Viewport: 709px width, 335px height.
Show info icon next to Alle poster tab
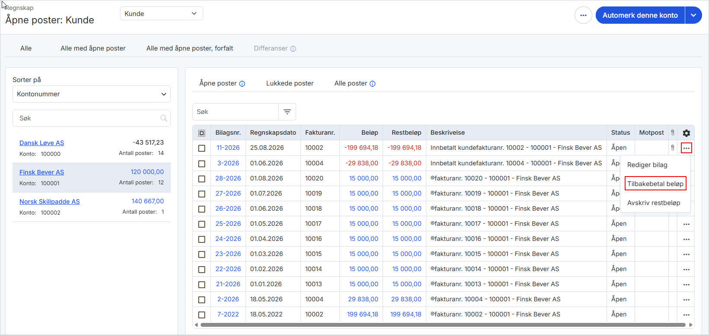pos(373,84)
